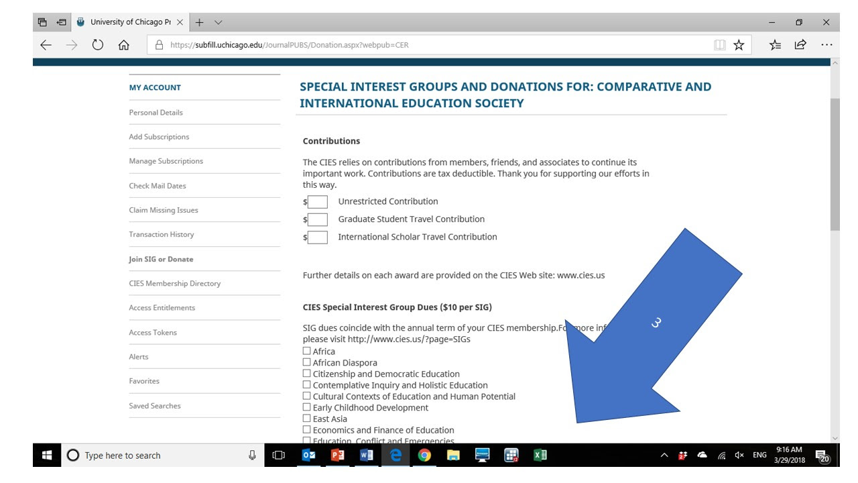Open Favorites in the sidebar
Viewport: 858px width, 483px height.
[144, 381]
